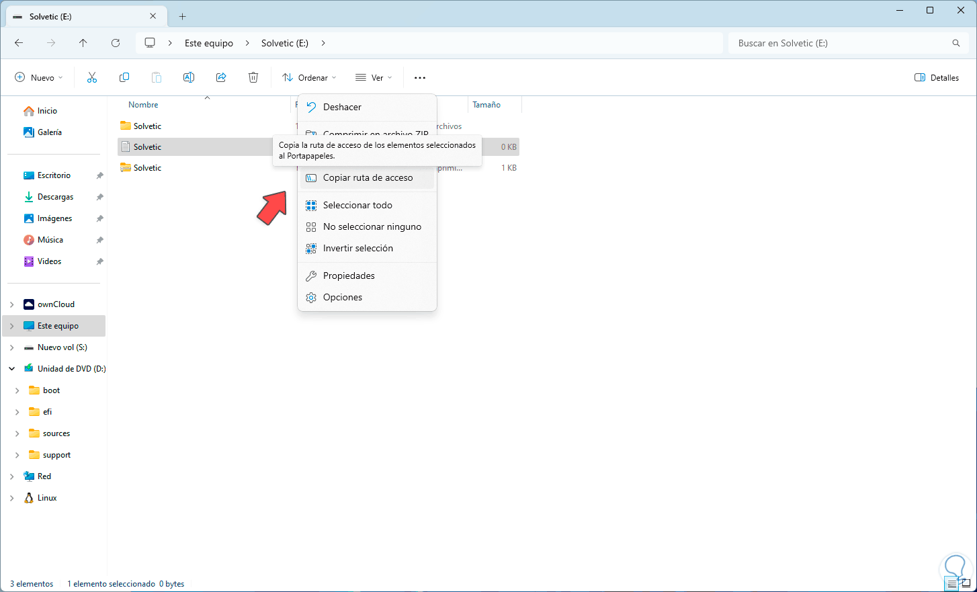This screenshot has width=977, height=592.
Task: Click the search magnifier icon
Action: (956, 43)
